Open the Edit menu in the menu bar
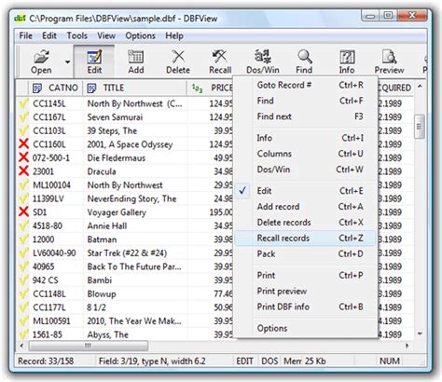The image size is (442, 382). click(x=49, y=35)
